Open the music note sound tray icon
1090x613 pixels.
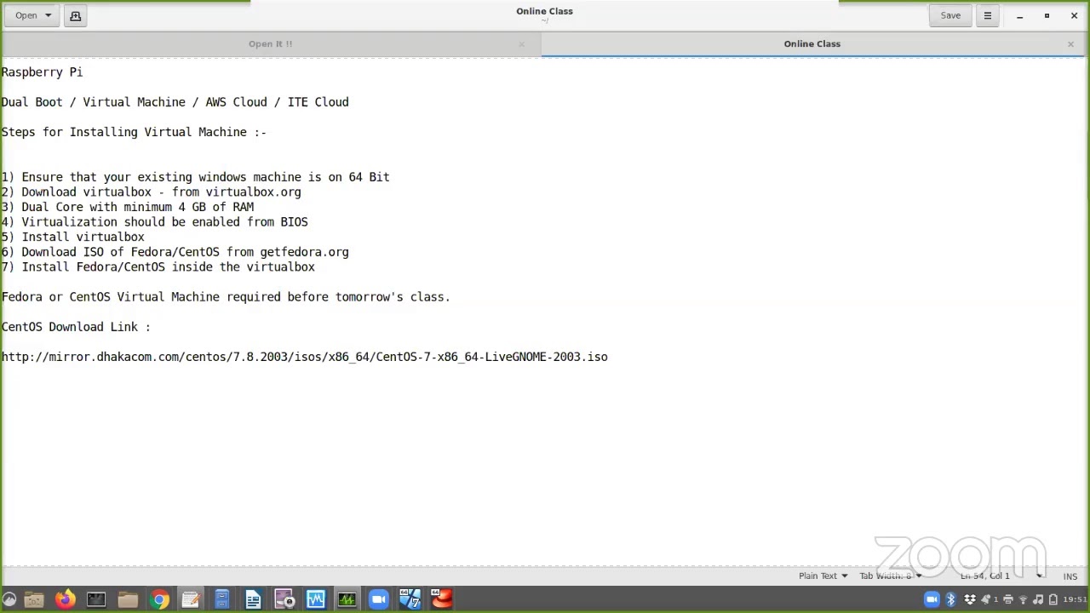[x=1038, y=599]
